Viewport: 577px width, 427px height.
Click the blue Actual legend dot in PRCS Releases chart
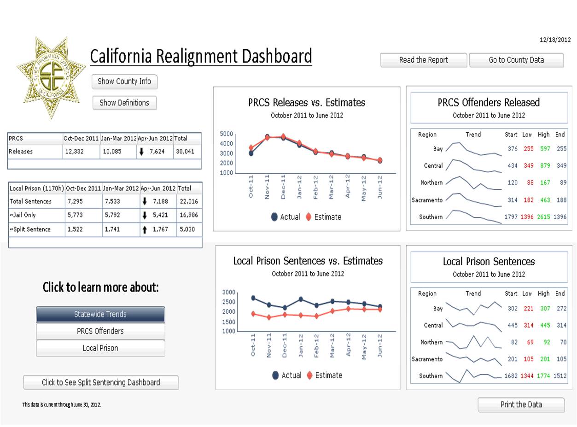point(274,217)
